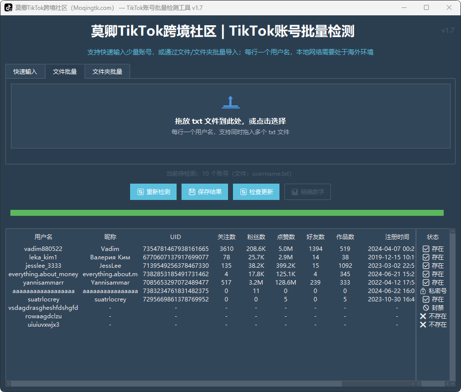The height and width of the screenshot is (392, 461).
Task: Select username vadim880522 cell
Action: coord(43,249)
